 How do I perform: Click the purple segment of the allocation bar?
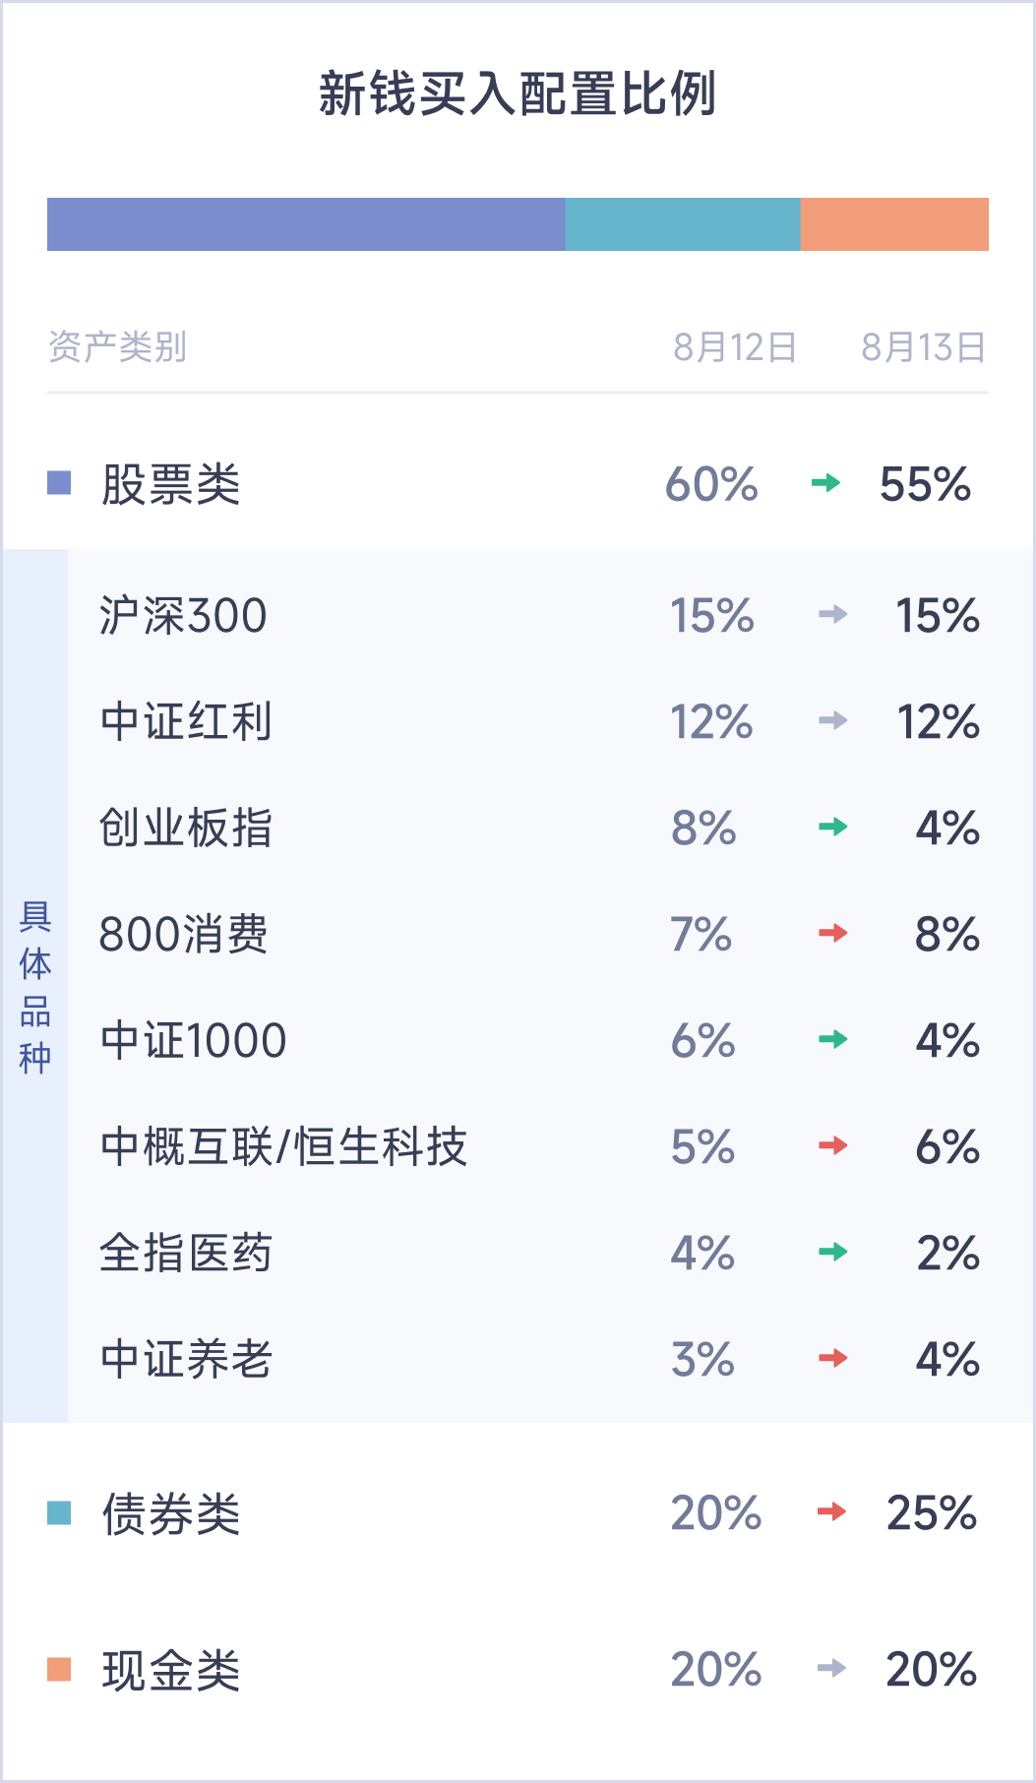305,224
